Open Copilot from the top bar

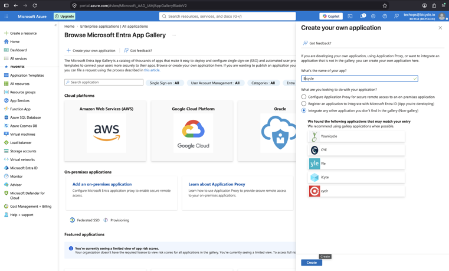[331, 17]
